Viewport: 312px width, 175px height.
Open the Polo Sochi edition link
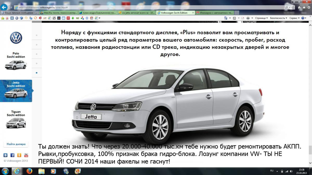click(x=16, y=61)
